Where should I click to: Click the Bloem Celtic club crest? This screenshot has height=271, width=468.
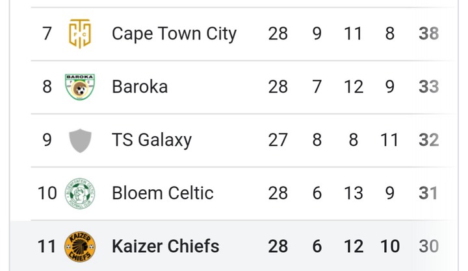pos(80,193)
